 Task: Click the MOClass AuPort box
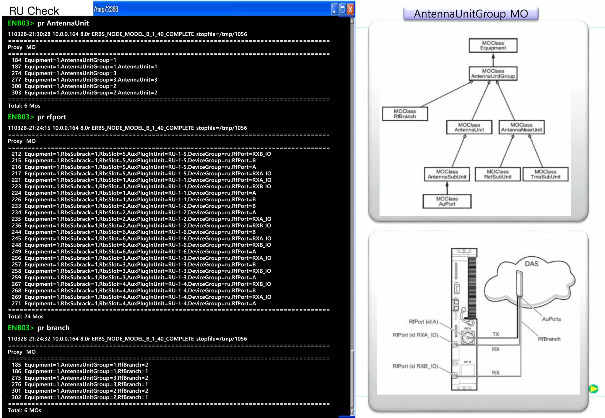(x=447, y=201)
